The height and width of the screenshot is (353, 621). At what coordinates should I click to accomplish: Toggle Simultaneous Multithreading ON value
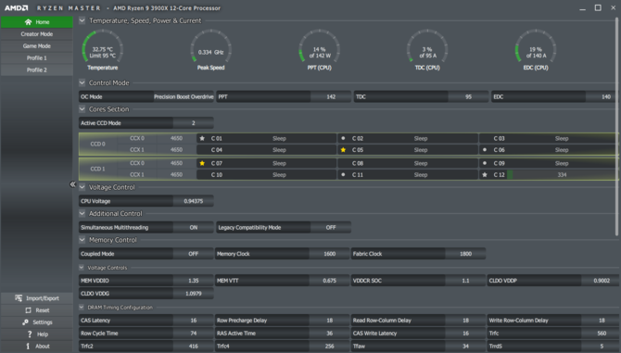tap(194, 228)
